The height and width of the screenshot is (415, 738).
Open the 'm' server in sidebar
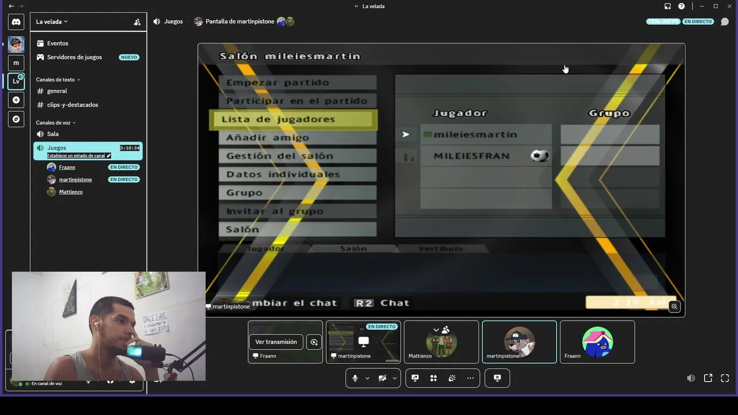(x=16, y=63)
